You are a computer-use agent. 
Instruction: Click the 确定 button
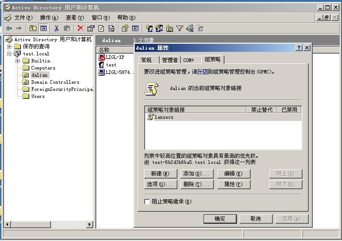220,219
